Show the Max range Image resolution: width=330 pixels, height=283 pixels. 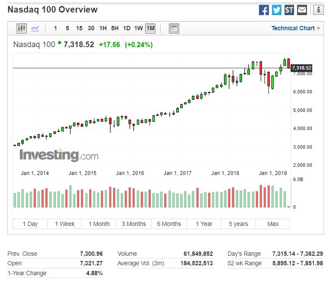coord(273,224)
